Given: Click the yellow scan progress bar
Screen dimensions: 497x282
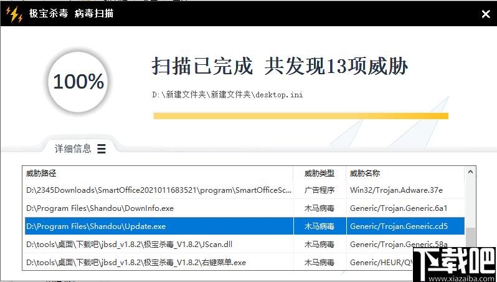Looking at the screenshot, I should 300,115.
